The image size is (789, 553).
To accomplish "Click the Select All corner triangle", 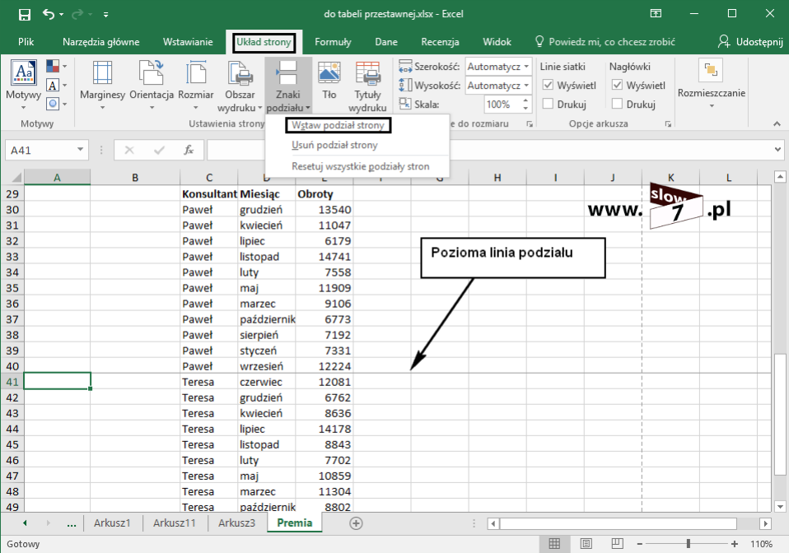I will (x=16, y=177).
